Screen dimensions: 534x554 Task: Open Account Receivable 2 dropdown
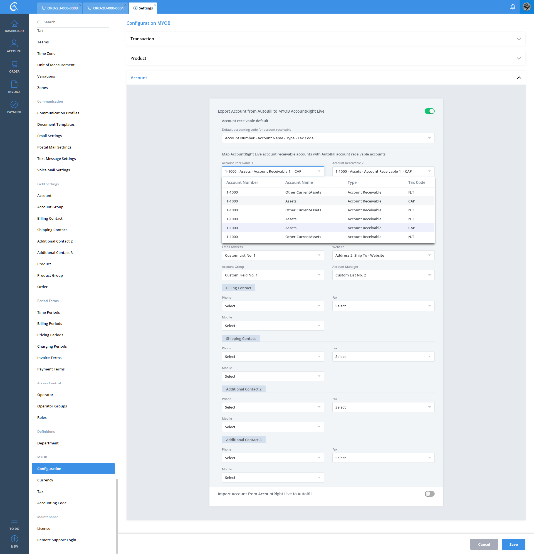pyautogui.click(x=383, y=171)
